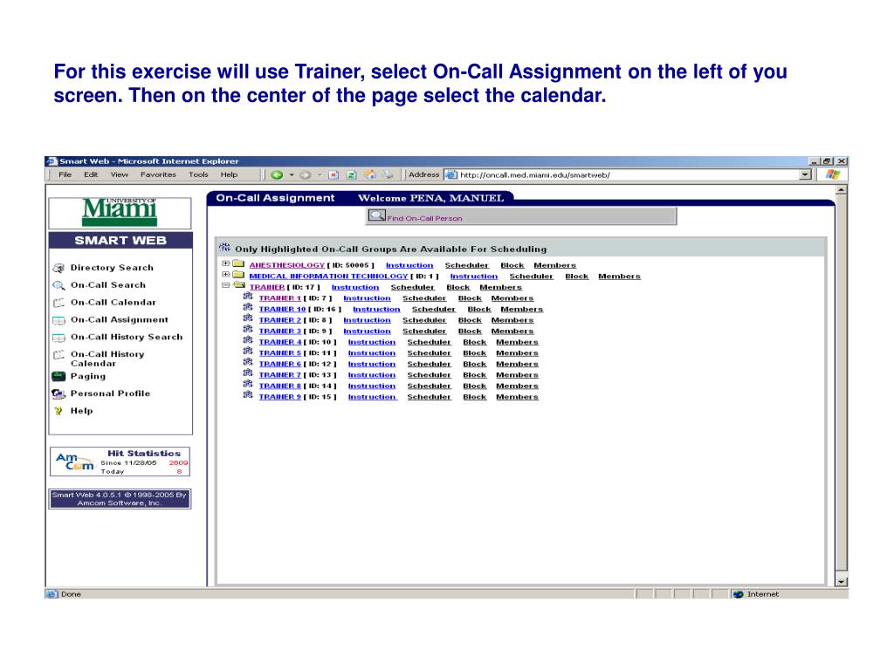The height and width of the screenshot is (670, 894).
Task: Open the View menu
Action: (119, 174)
